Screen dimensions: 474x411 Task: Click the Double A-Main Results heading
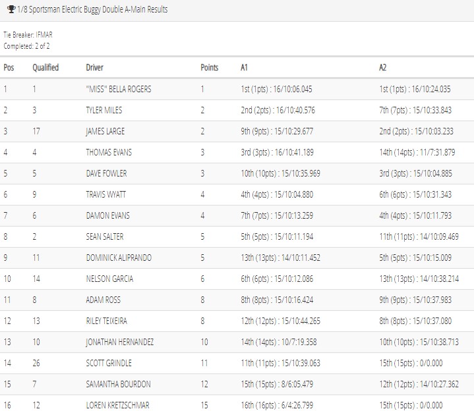[x=92, y=9]
